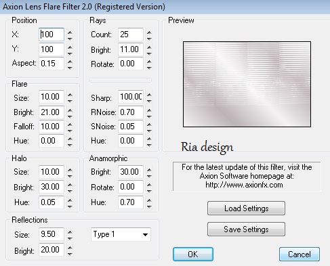Click the Position Y value field
The width and height of the screenshot is (330, 266).
point(51,49)
